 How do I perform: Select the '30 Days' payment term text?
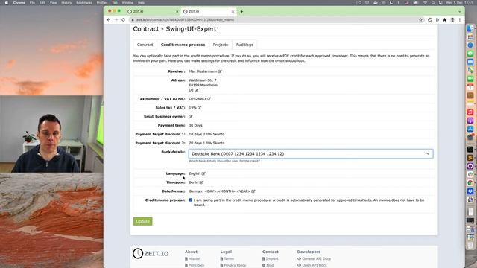coord(195,125)
